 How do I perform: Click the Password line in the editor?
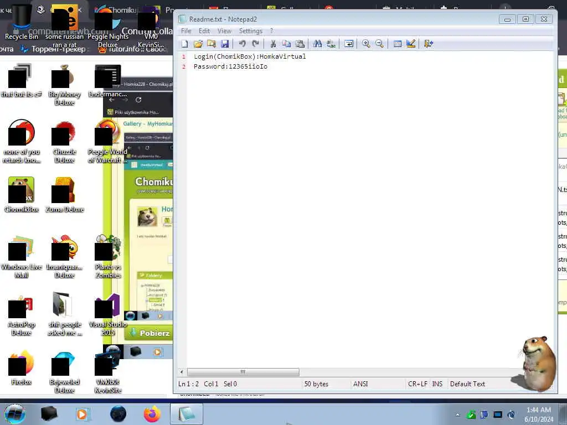[231, 66]
